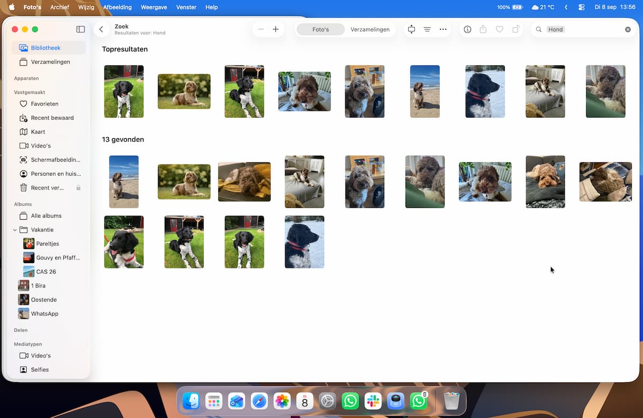Open Finder from the Dock
This screenshot has height=418, width=643.
point(191,401)
